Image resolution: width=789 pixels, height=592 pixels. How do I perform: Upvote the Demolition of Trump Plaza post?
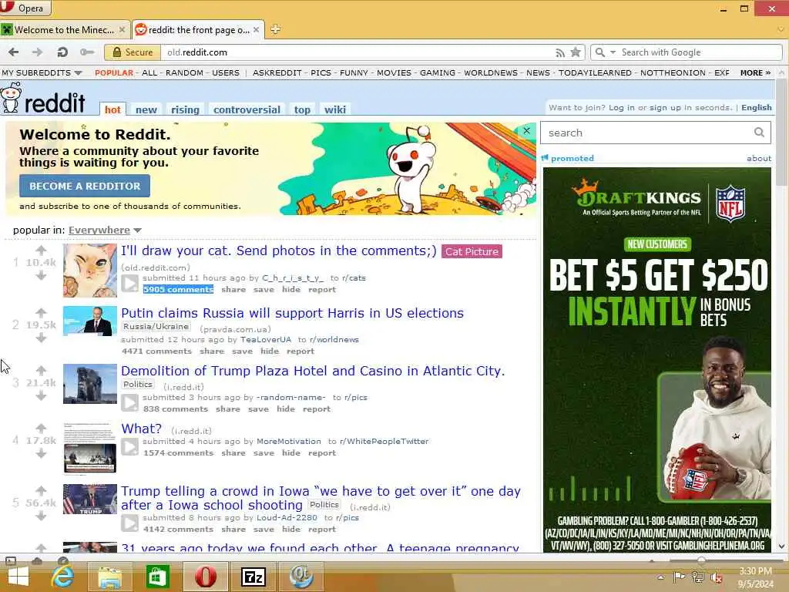(x=41, y=370)
